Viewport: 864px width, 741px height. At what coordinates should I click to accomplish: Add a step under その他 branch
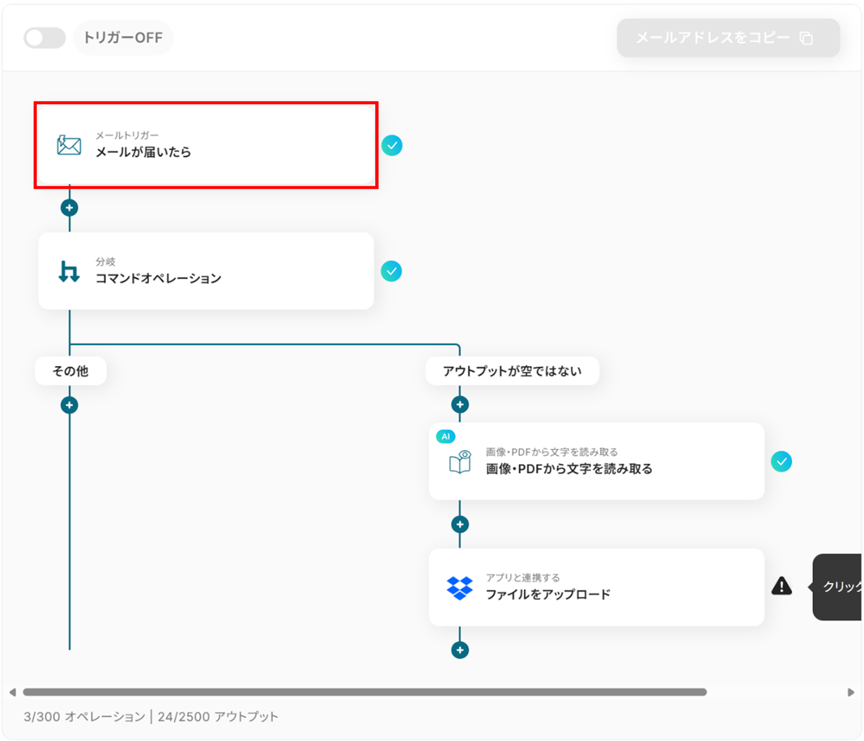point(69,405)
